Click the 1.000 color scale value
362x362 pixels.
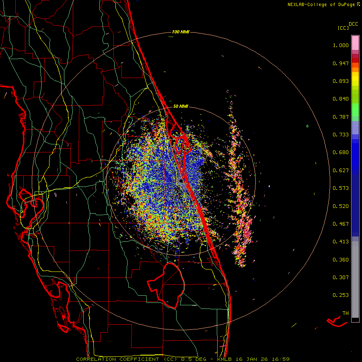point(341,45)
